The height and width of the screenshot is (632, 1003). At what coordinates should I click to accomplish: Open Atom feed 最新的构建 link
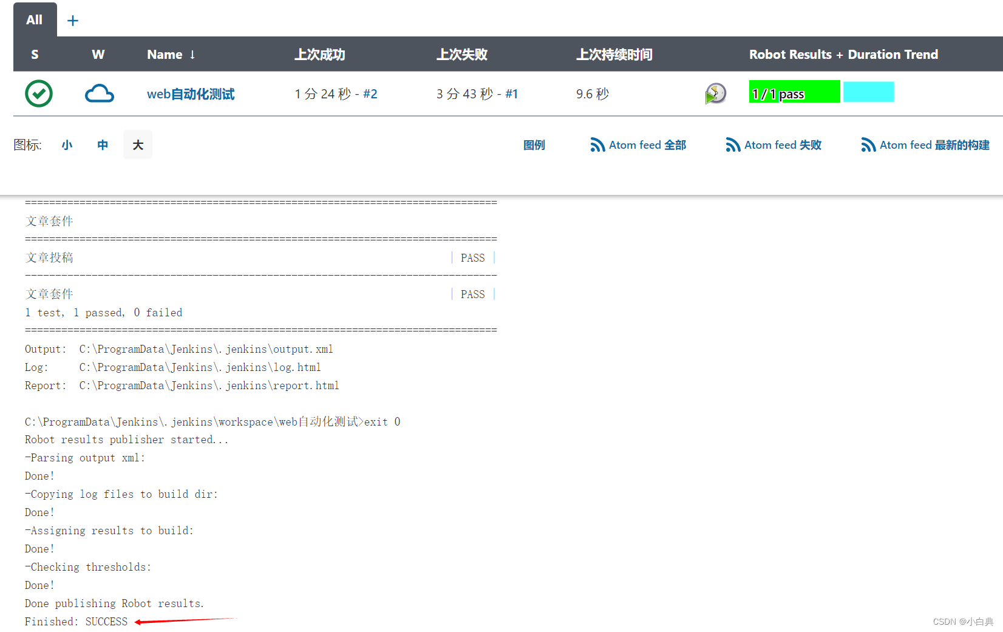(x=935, y=145)
